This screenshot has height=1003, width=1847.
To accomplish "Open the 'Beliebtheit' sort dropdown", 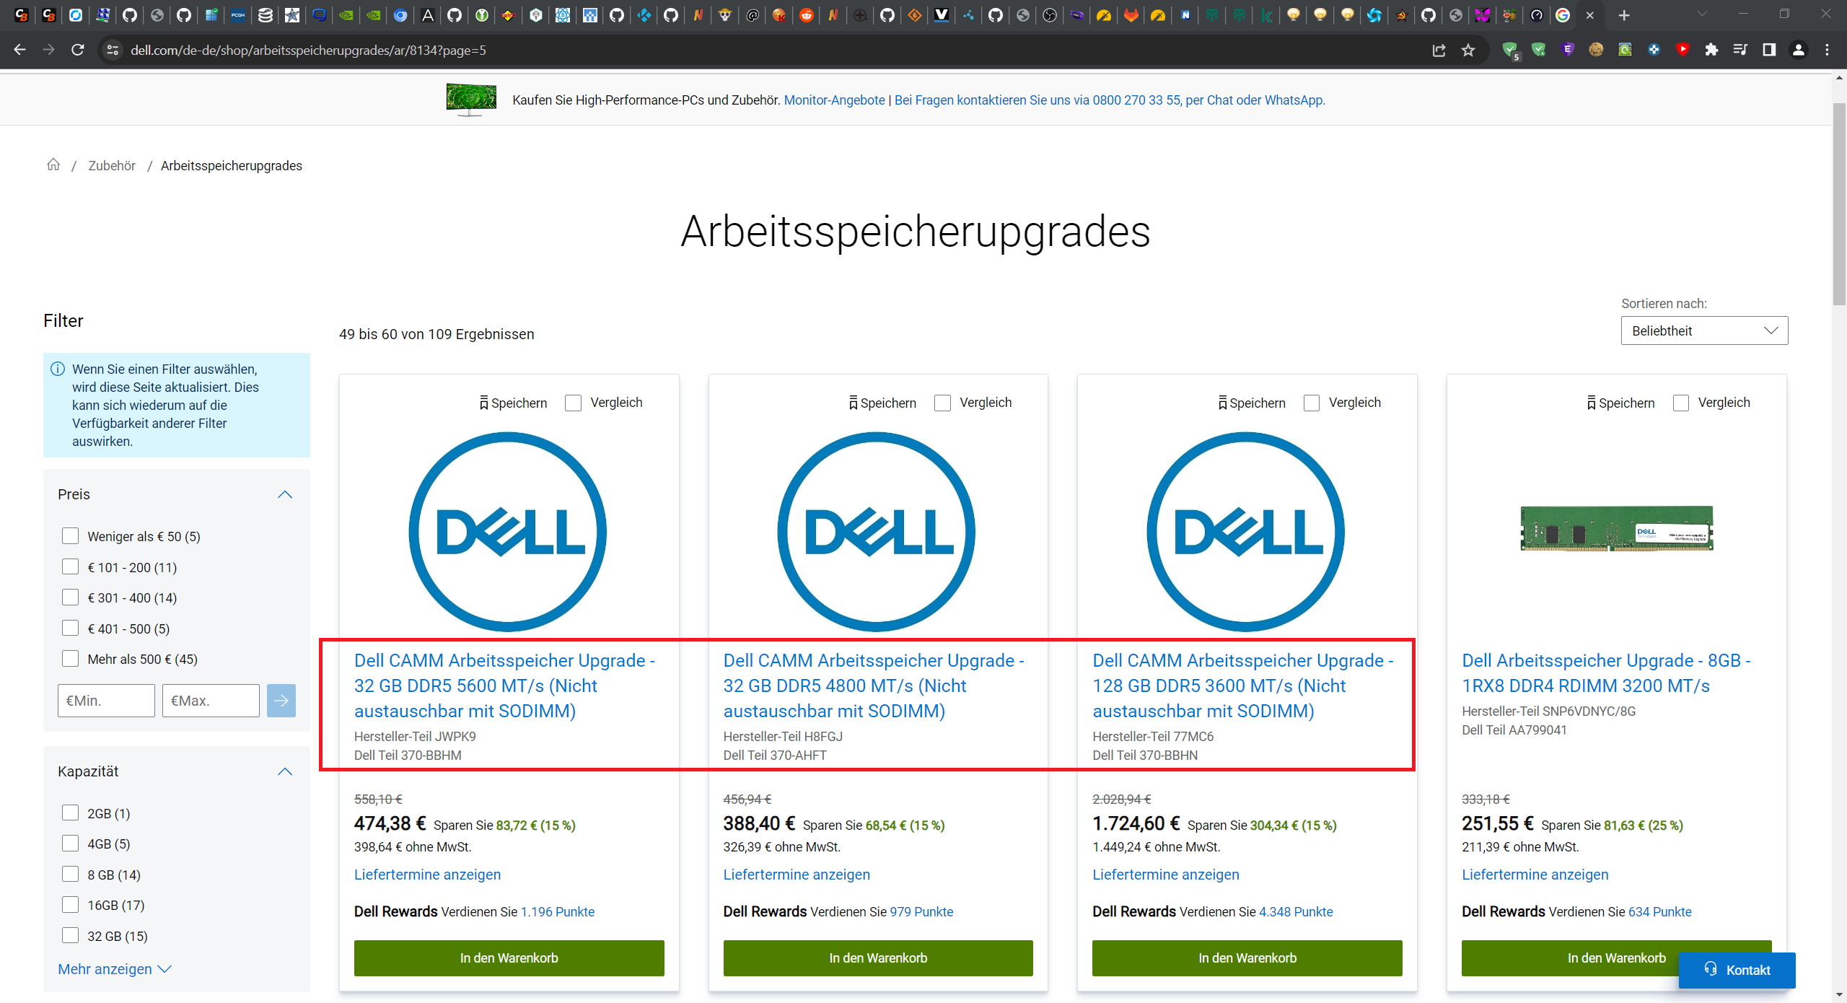I will tap(1704, 330).
